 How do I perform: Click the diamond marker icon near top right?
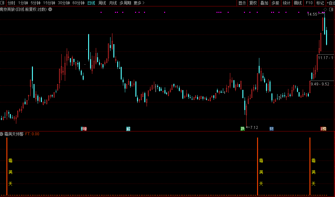pyautogui.click(x=325, y=9)
